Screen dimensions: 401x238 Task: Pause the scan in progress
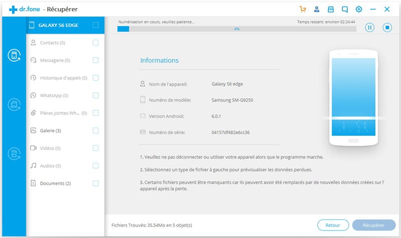370,28
